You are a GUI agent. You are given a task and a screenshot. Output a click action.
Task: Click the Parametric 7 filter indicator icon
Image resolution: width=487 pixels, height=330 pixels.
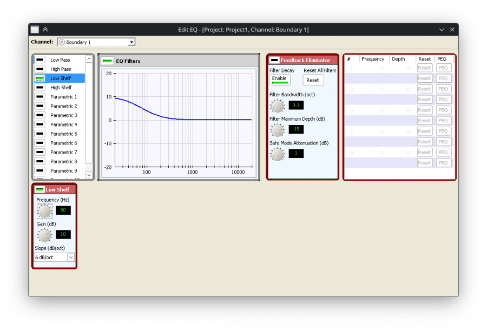coord(40,153)
